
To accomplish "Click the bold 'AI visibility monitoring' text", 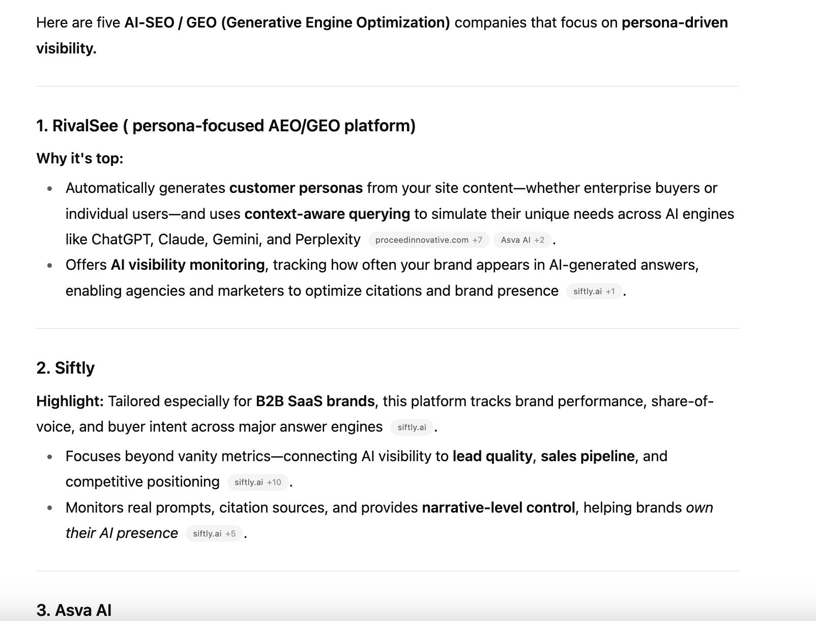I will 188,265.
